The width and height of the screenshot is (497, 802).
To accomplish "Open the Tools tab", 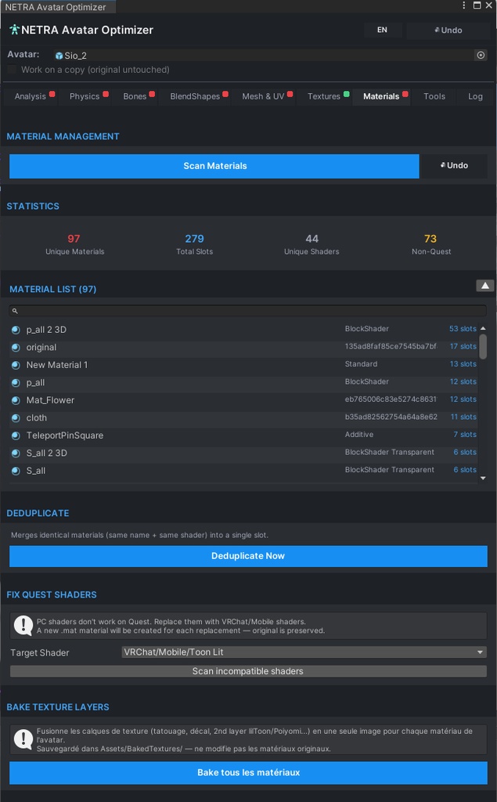I will pos(434,96).
